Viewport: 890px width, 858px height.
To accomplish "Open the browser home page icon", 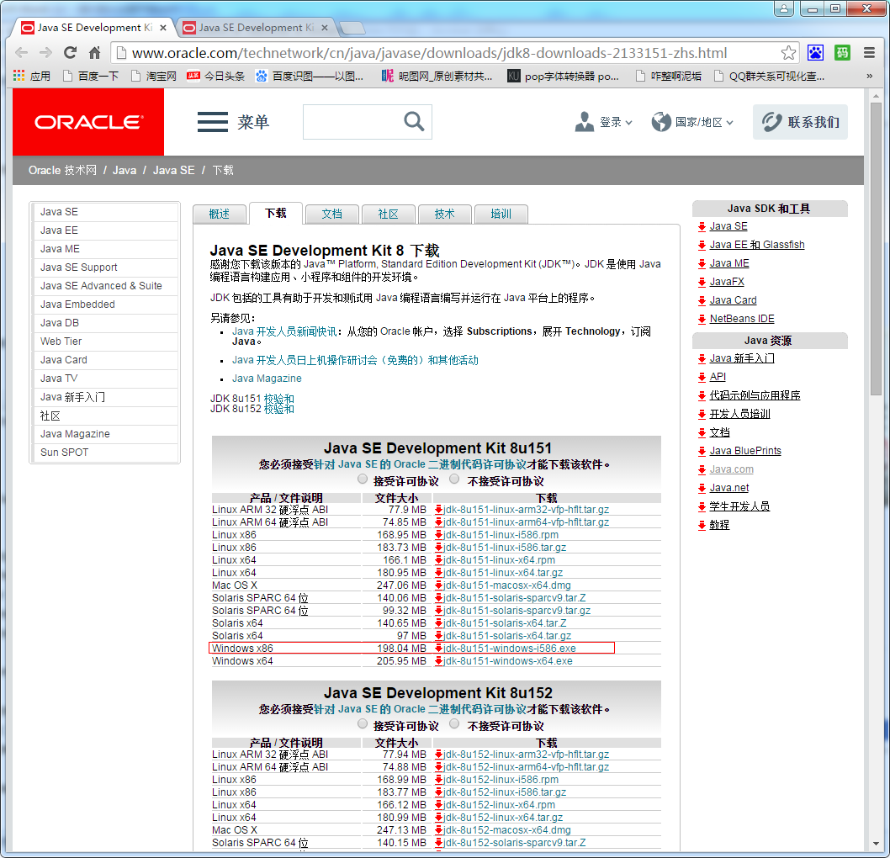I will tap(95, 53).
